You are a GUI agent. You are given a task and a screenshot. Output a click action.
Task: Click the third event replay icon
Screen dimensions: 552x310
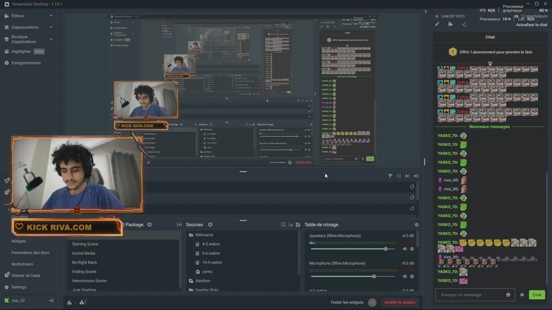pos(412,208)
